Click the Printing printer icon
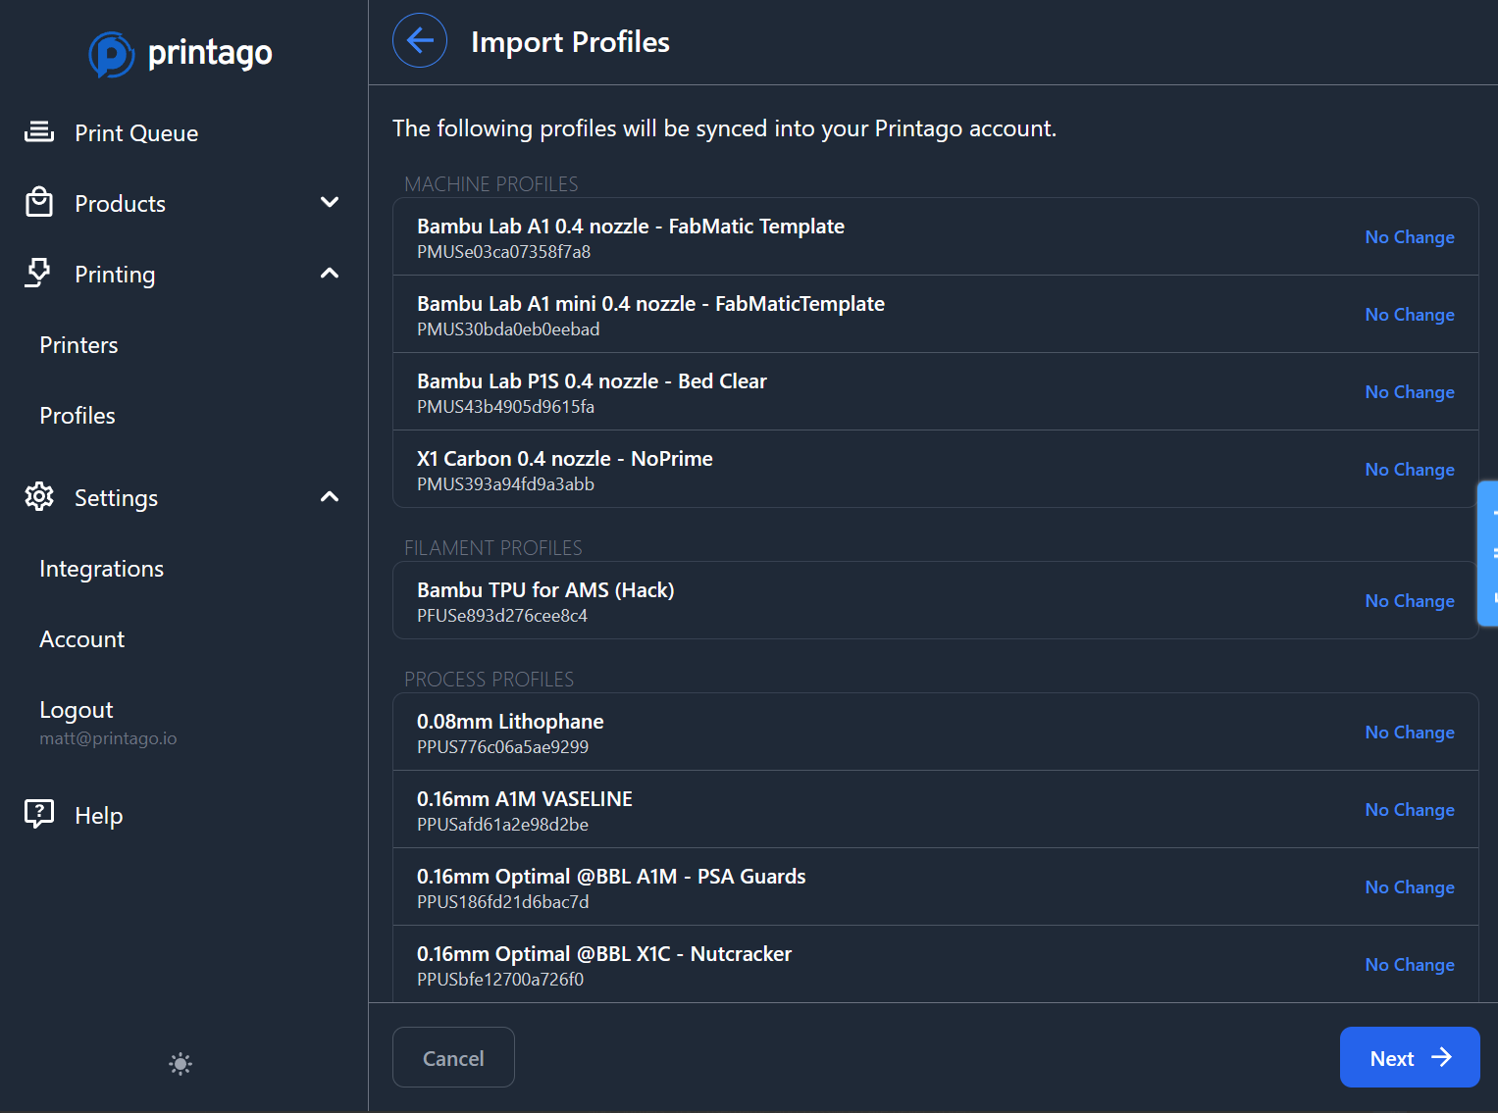Image resolution: width=1498 pixels, height=1113 pixels. pos(39,273)
